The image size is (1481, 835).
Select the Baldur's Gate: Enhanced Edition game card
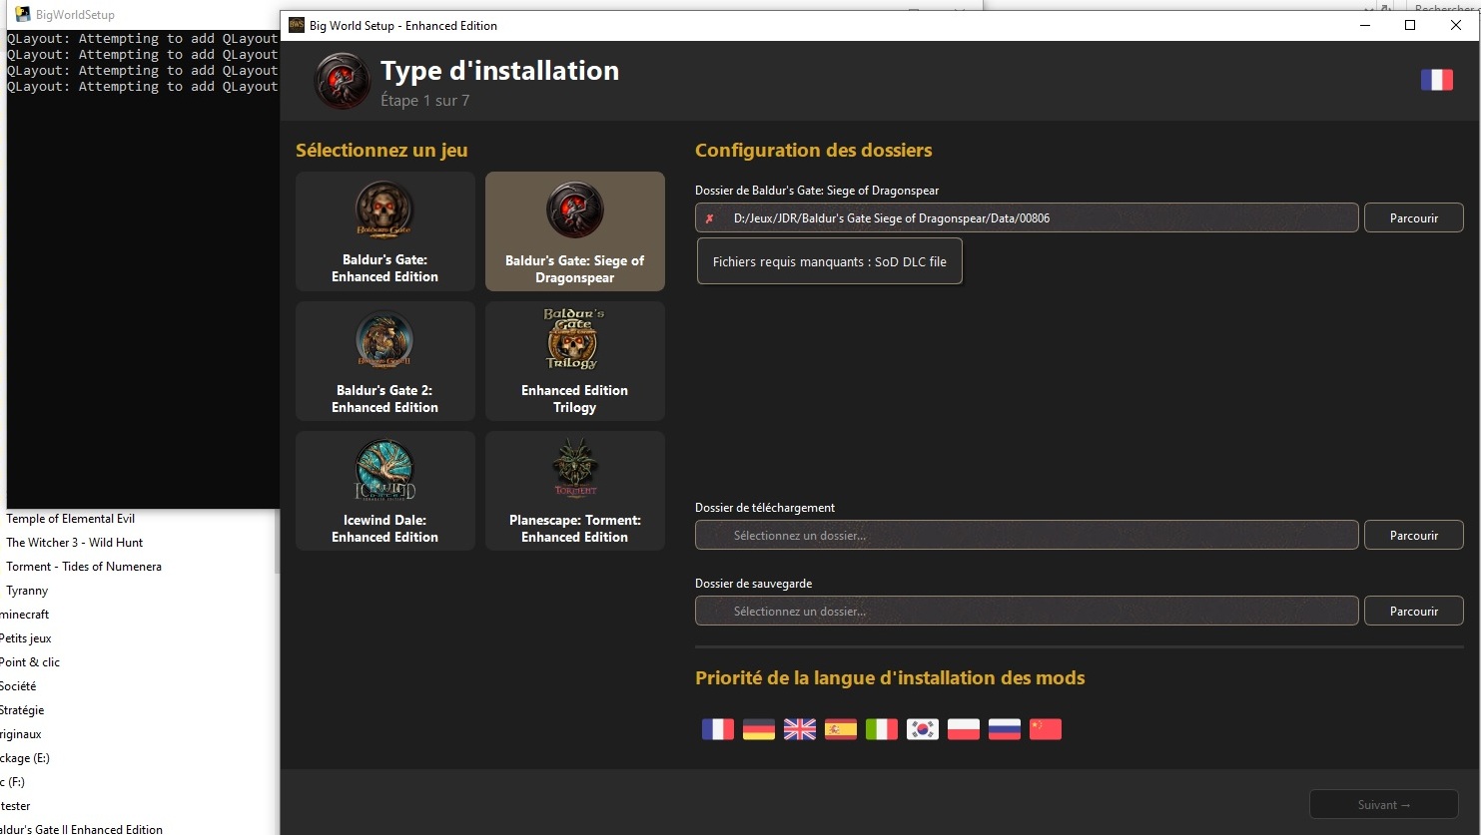(385, 231)
